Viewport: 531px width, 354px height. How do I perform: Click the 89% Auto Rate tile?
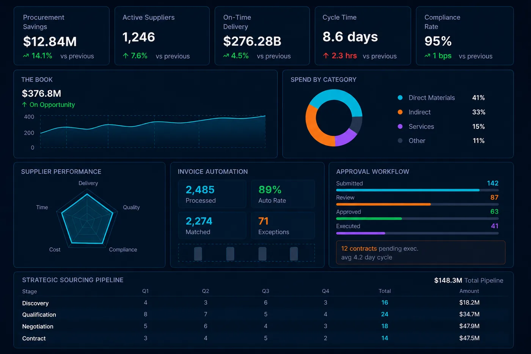click(283, 194)
